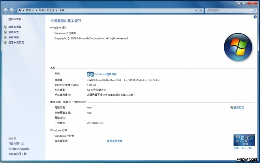Click shield icon next to 裝置管理員
This screenshot has width=260, height=163.
click(x=5, y=27)
